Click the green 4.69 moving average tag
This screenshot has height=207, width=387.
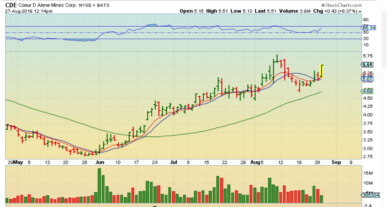click(367, 91)
